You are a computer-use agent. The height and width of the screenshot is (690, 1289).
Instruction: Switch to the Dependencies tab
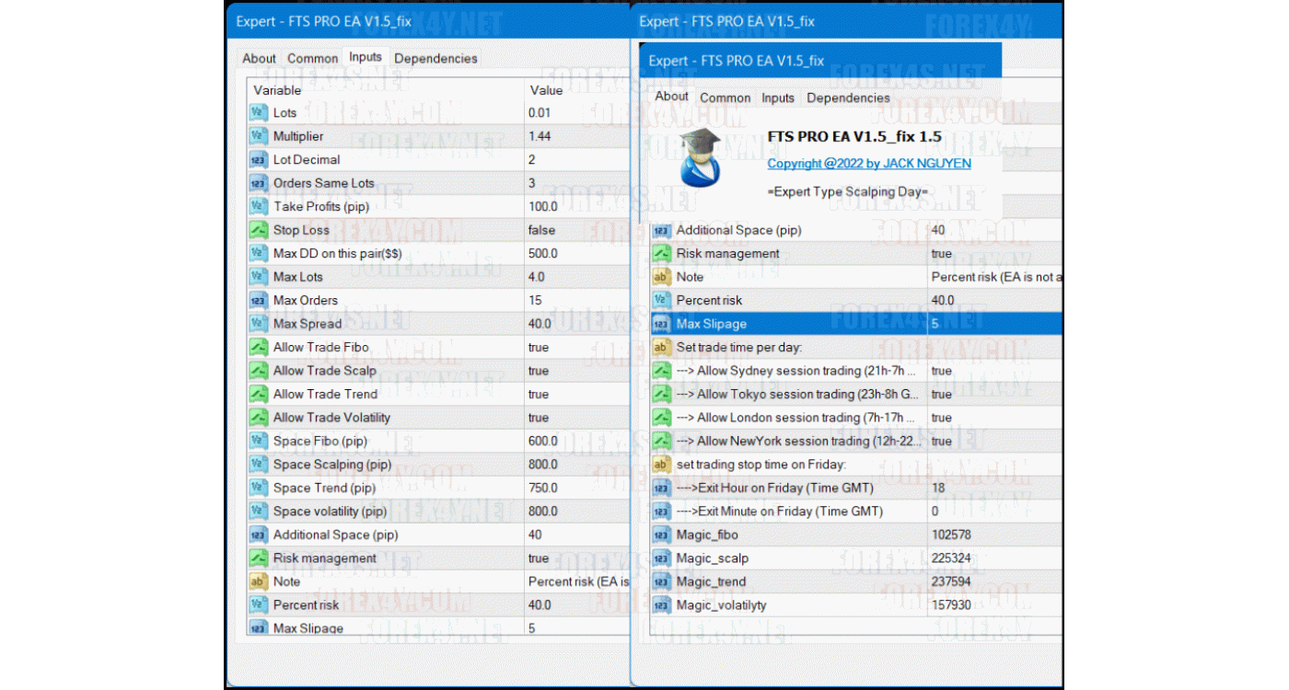click(847, 98)
